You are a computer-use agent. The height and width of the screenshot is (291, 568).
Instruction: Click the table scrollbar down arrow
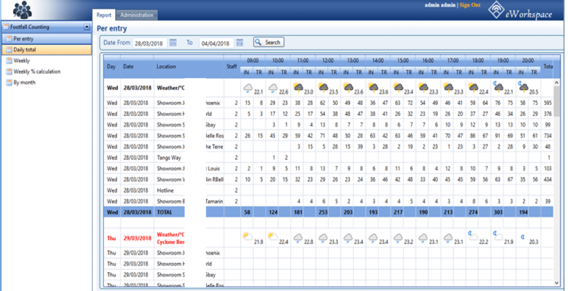point(557,283)
